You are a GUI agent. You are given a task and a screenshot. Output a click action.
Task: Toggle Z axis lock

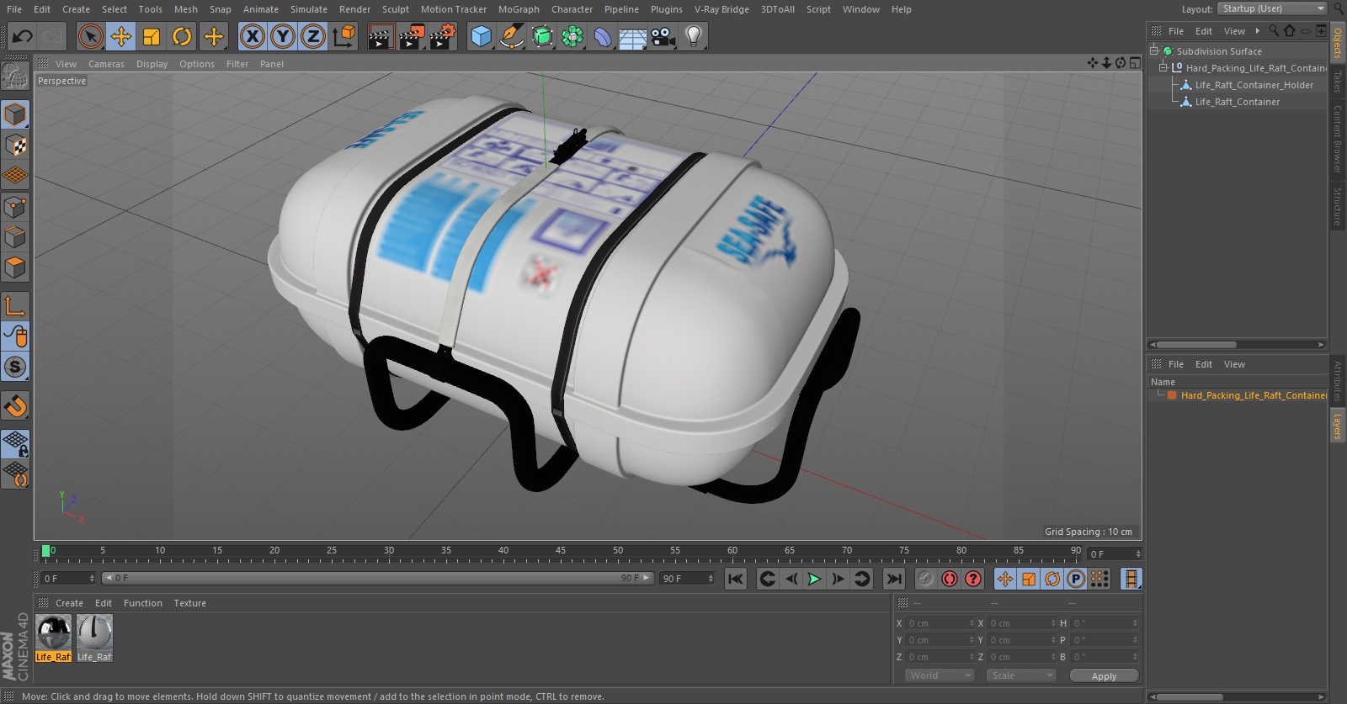coord(313,36)
